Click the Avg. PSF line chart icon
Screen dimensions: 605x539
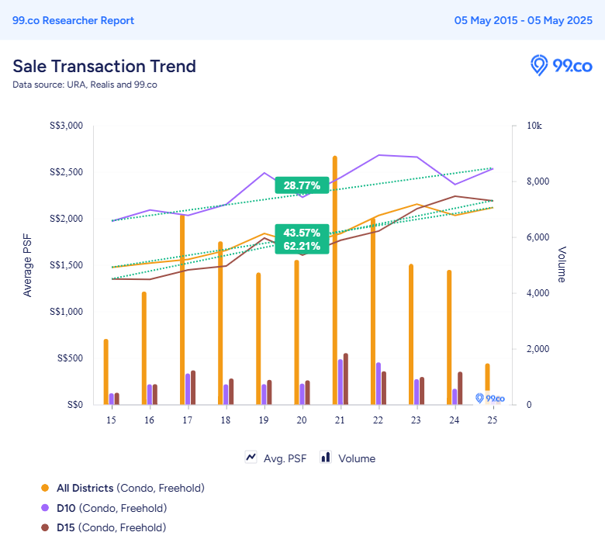(x=251, y=458)
